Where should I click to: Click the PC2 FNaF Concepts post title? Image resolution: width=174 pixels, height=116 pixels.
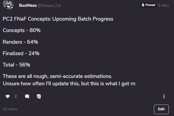[x=58, y=19]
